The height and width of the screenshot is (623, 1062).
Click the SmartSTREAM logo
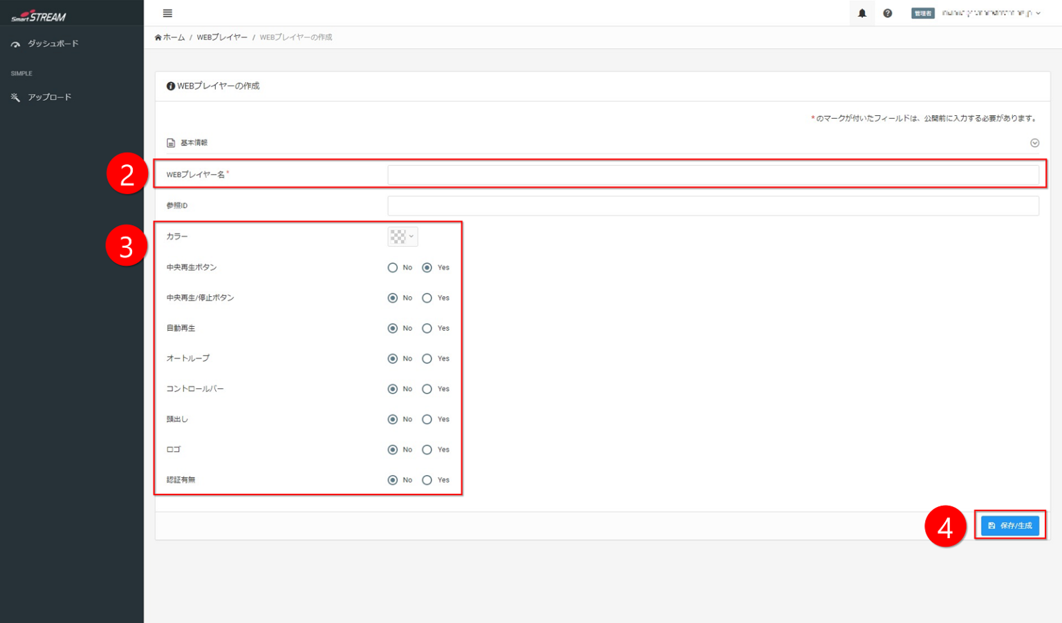(39, 16)
